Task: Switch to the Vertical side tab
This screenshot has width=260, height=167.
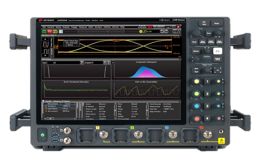Action: click(51, 52)
